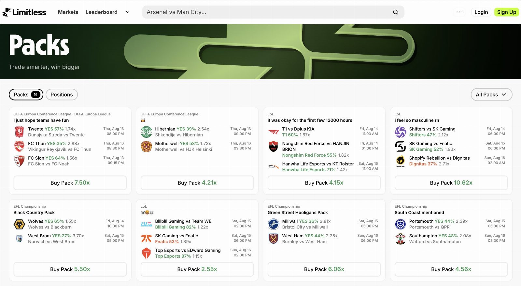Buy the 7.50x pack

tap(70, 183)
